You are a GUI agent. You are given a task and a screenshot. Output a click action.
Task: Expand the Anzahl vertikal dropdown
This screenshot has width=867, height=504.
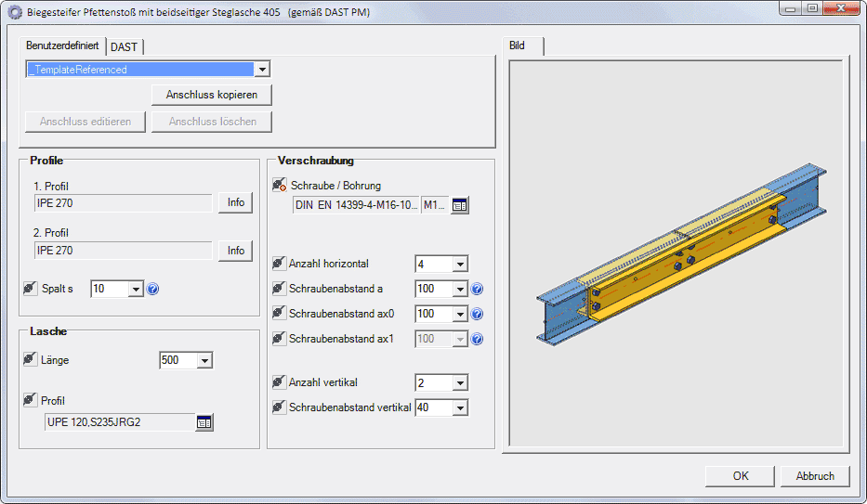point(460,383)
